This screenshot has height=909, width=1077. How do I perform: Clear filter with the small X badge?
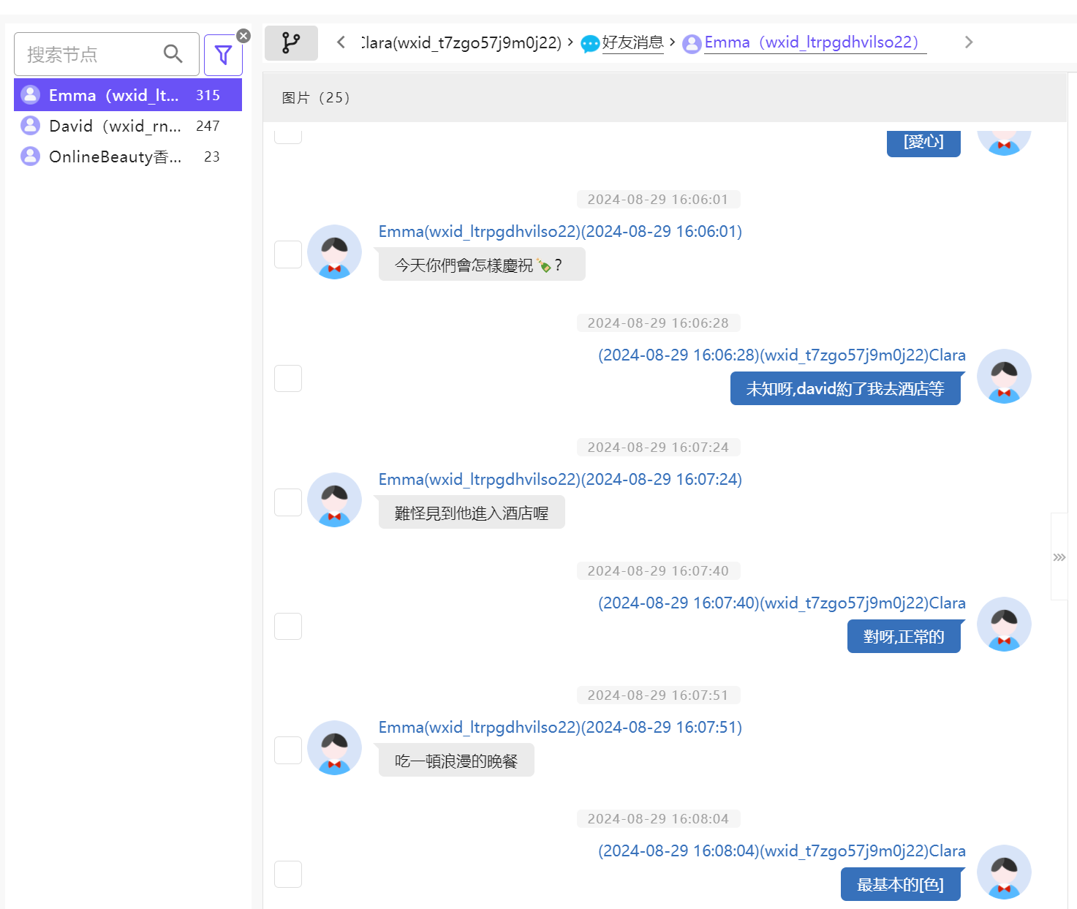(244, 36)
